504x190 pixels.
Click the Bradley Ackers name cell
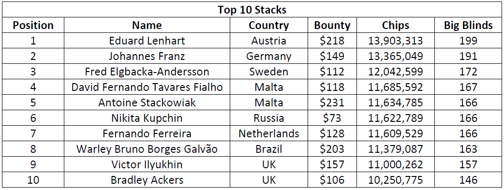(147, 180)
